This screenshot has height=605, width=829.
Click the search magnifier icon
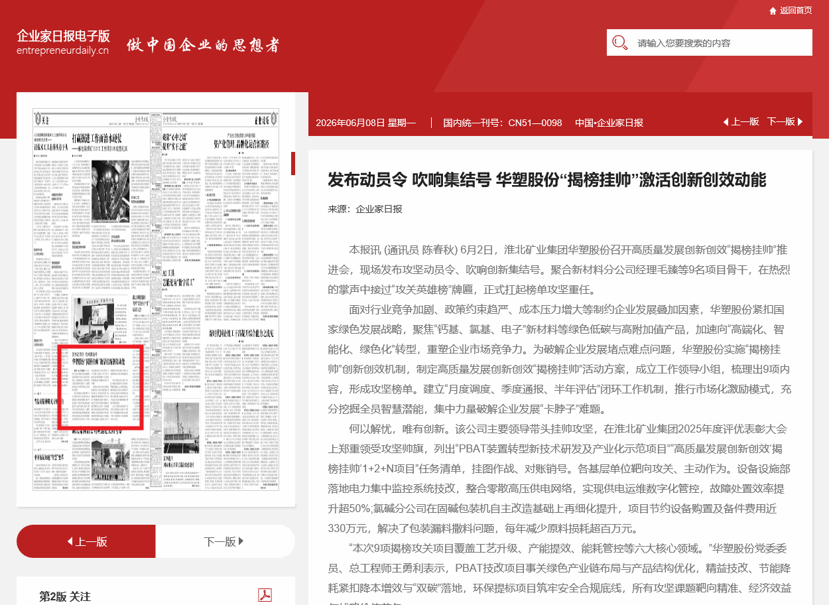click(x=620, y=42)
